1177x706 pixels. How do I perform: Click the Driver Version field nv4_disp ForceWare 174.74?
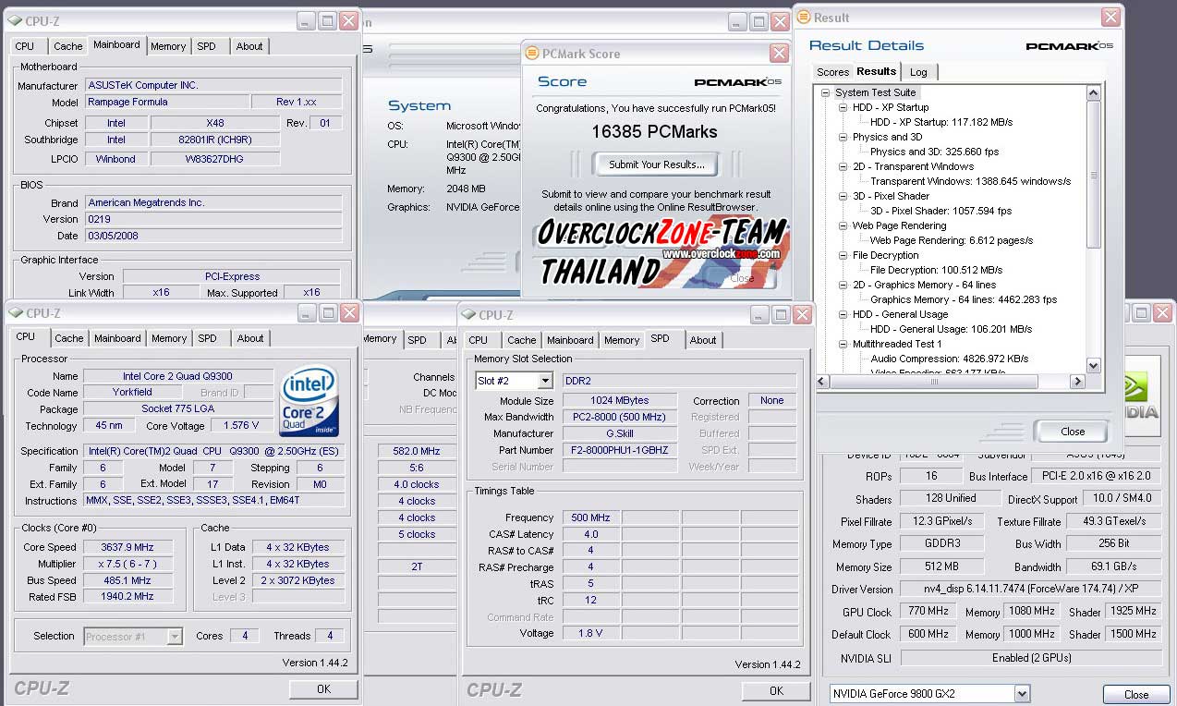coord(1029,589)
